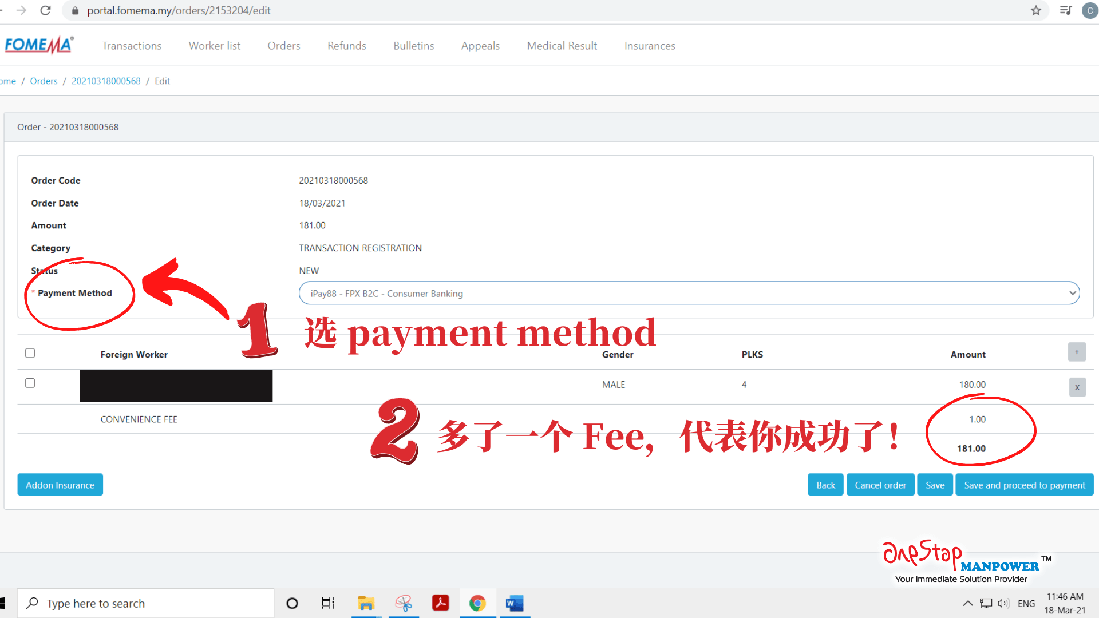1099x618 pixels.
Task: Click the Cancel order button
Action: (880, 485)
